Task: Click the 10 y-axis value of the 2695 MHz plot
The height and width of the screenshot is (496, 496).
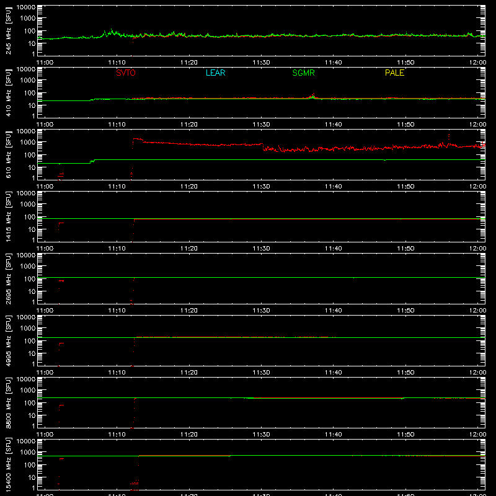Action: [32, 291]
